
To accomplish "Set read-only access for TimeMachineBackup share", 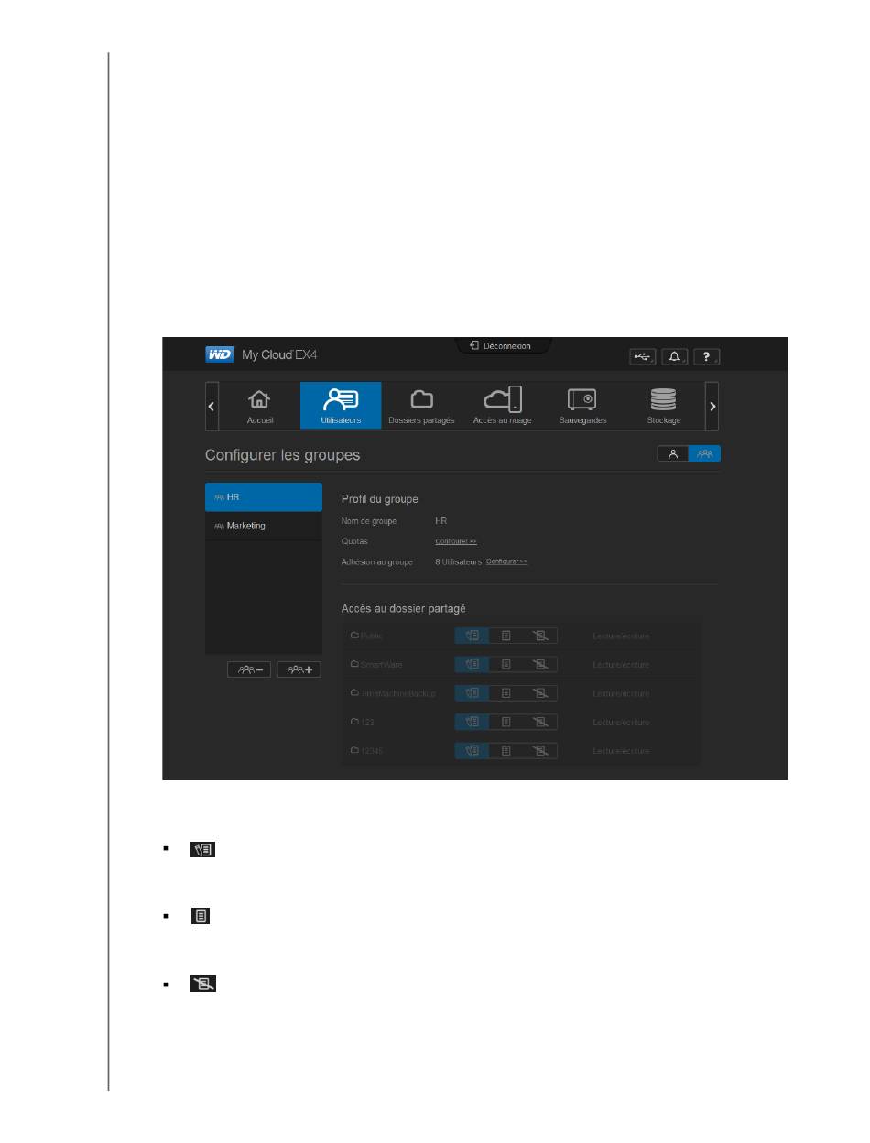I will click(506, 693).
